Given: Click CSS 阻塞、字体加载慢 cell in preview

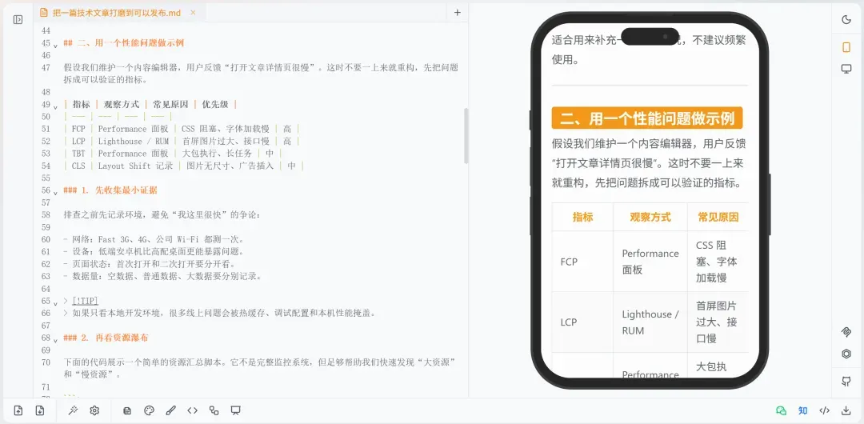Looking at the screenshot, I should point(718,262).
